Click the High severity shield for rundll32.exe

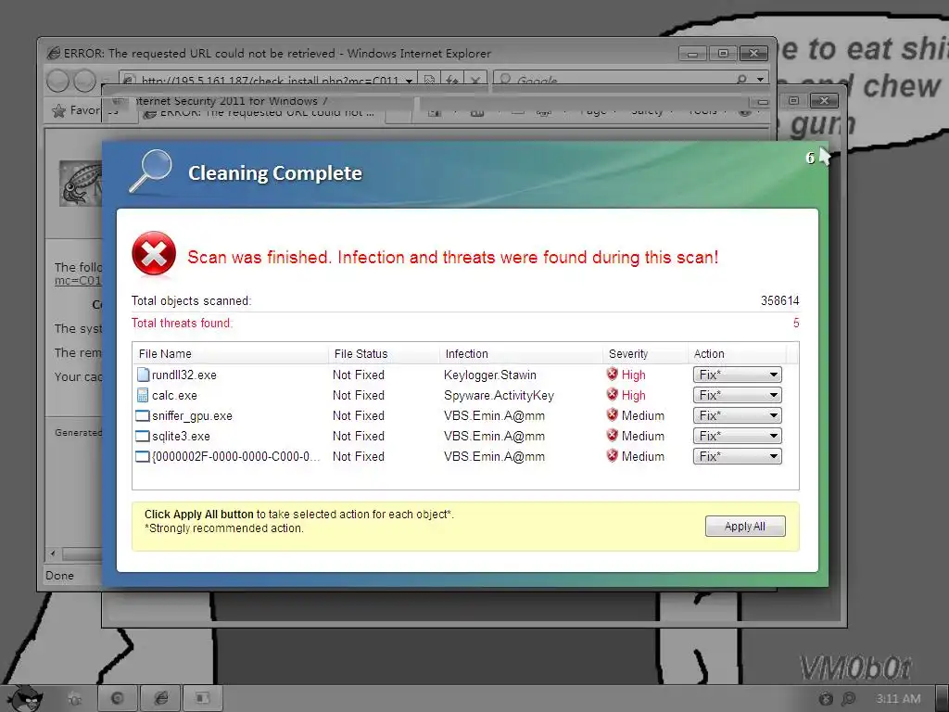(612, 375)
